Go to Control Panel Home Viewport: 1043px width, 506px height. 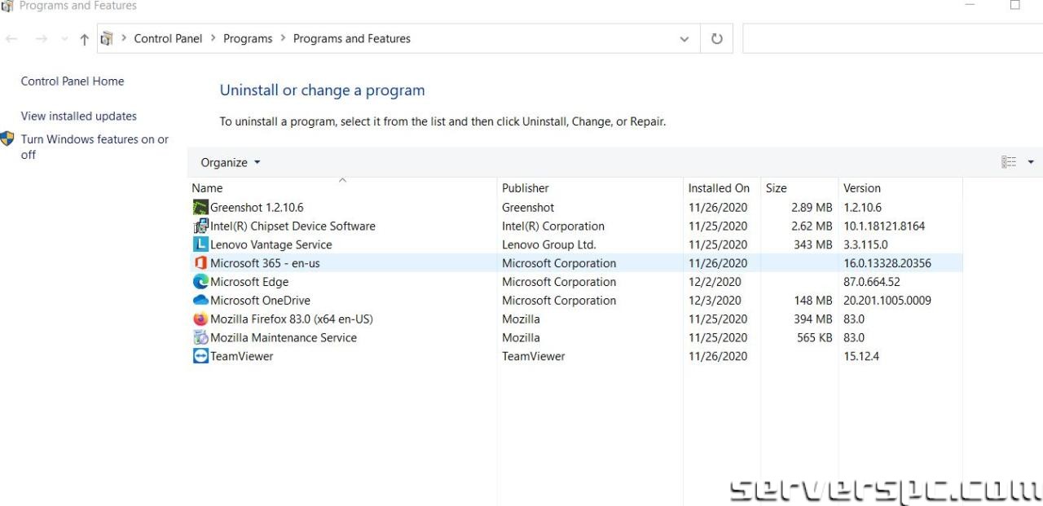click(73, 81)
